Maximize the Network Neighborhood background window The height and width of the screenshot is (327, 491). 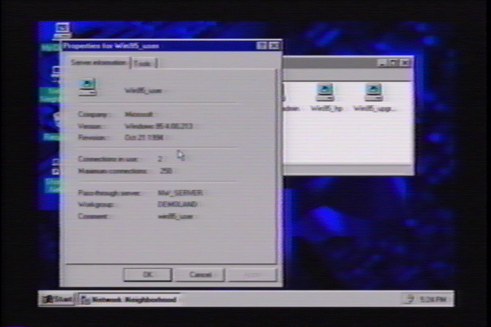(393, 63)
